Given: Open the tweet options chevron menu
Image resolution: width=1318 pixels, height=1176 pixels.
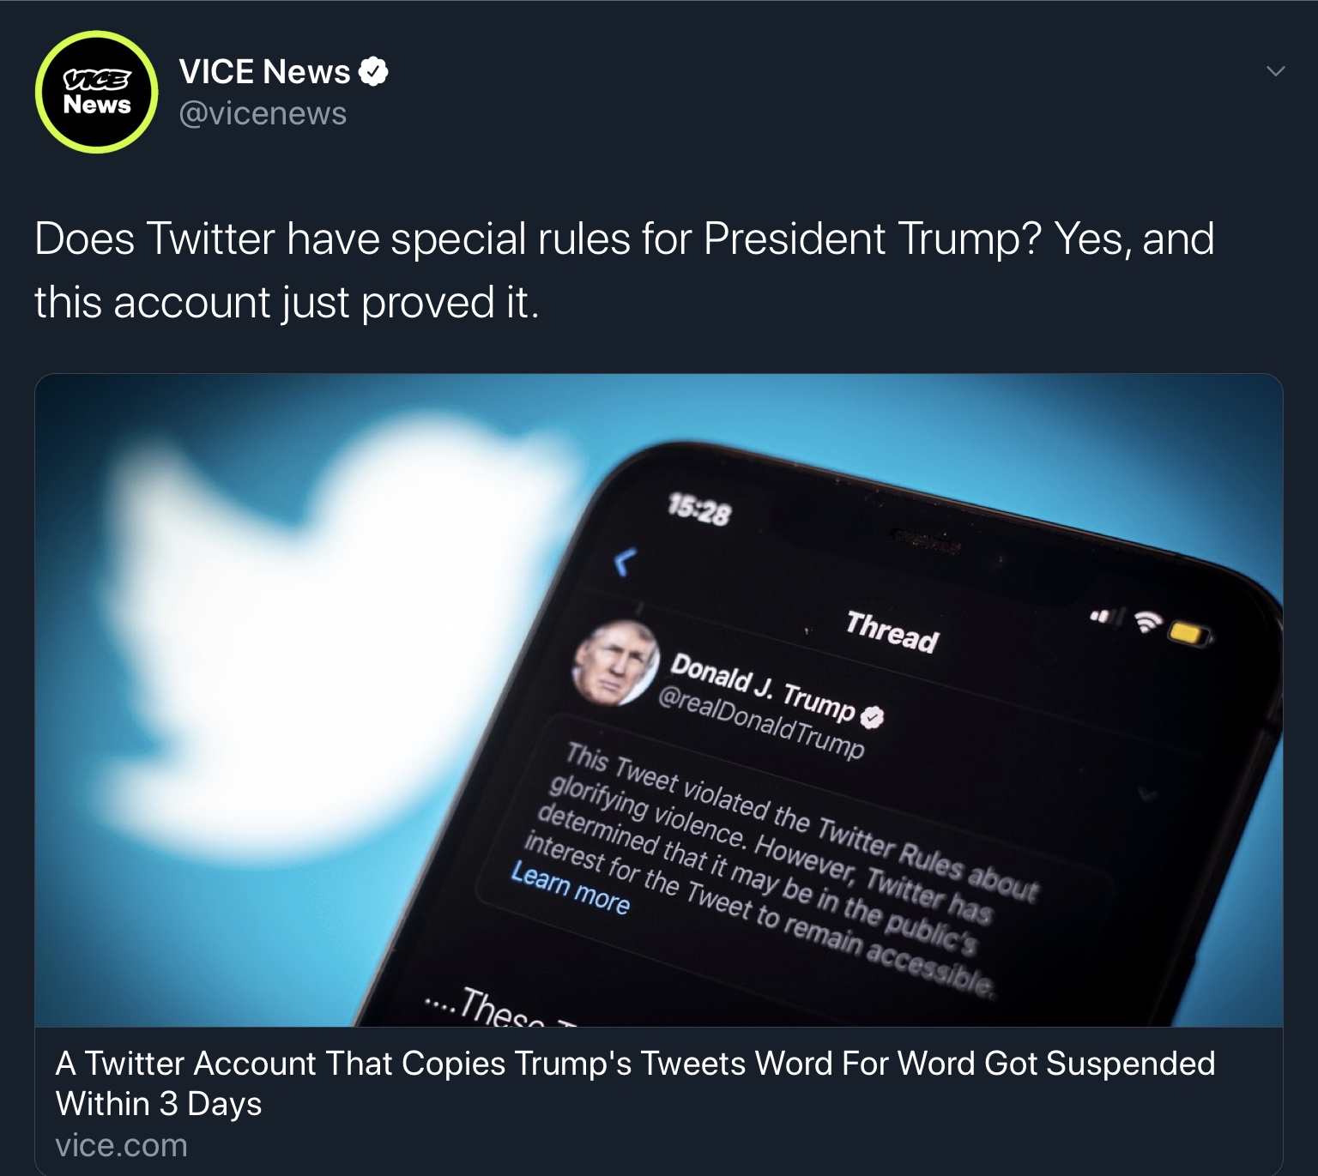Looking at the screenshot, I should 1276,71.
